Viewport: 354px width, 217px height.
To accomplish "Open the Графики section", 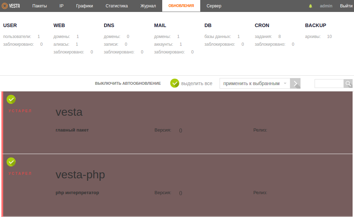I will point(84,6).
